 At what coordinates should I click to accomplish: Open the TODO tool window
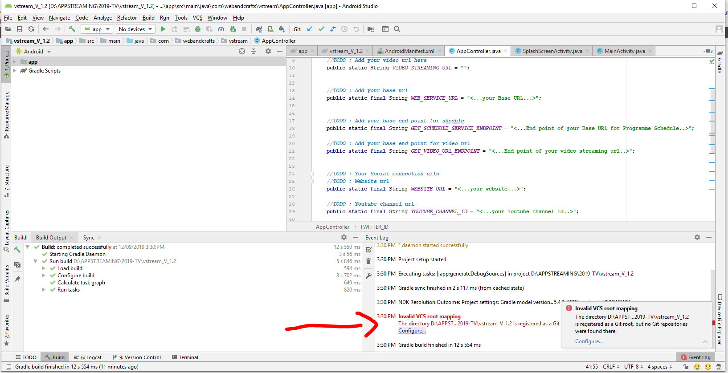(x=26, y=357)
